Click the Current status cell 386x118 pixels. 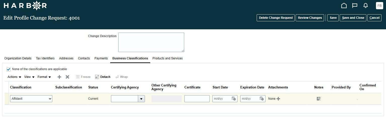pos(93,99)
